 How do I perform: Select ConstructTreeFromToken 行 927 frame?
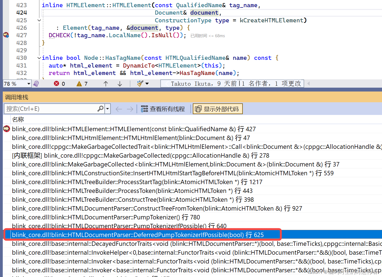[x=157, y=208]
